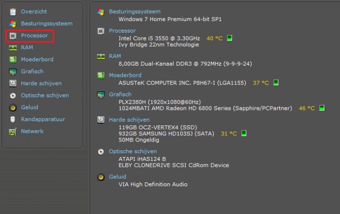Click ATAPI iHAS124 B text
Image resolution: width=340 pixels, height=214 pixels.
tap(142, 159)
